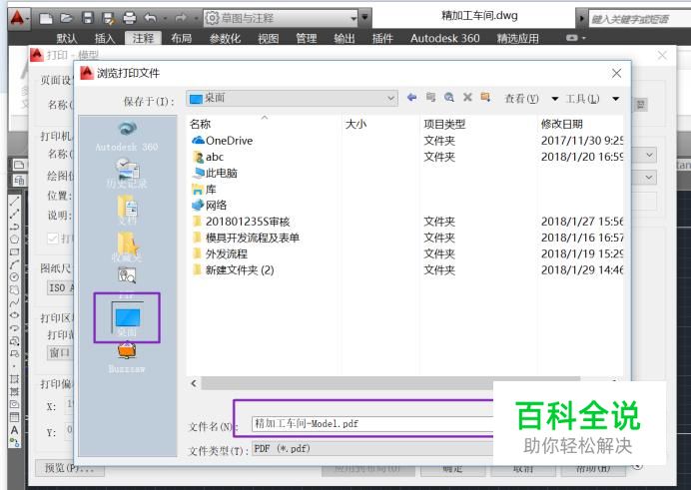The height and width of the screenshot is (490, 691).
Task: Sort by the 项目类型 column header
Action: [x=478, y=124]
